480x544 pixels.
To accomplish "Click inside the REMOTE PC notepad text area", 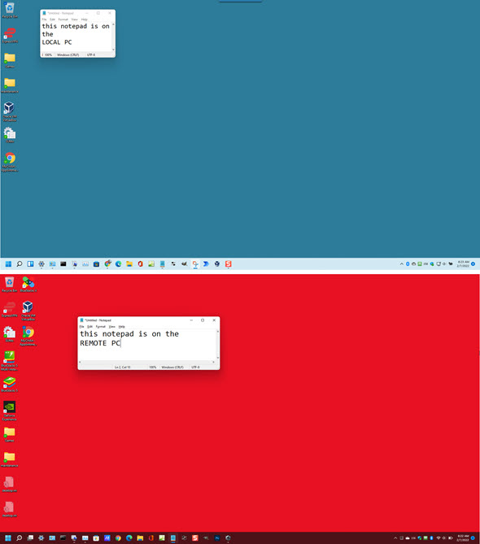I will (147, 345).
